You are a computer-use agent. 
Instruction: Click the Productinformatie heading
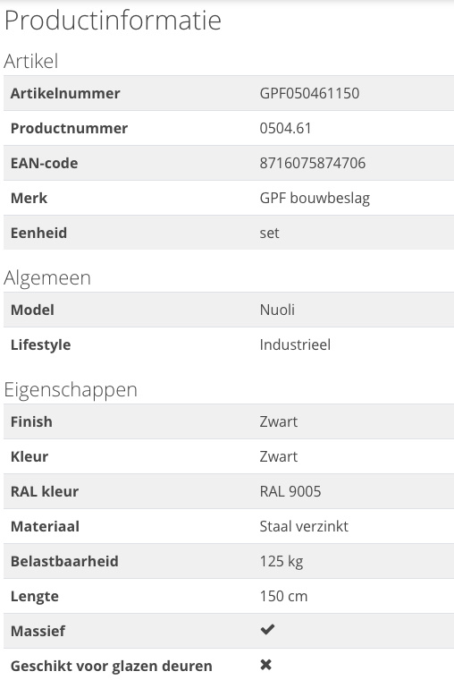[113, 20]
